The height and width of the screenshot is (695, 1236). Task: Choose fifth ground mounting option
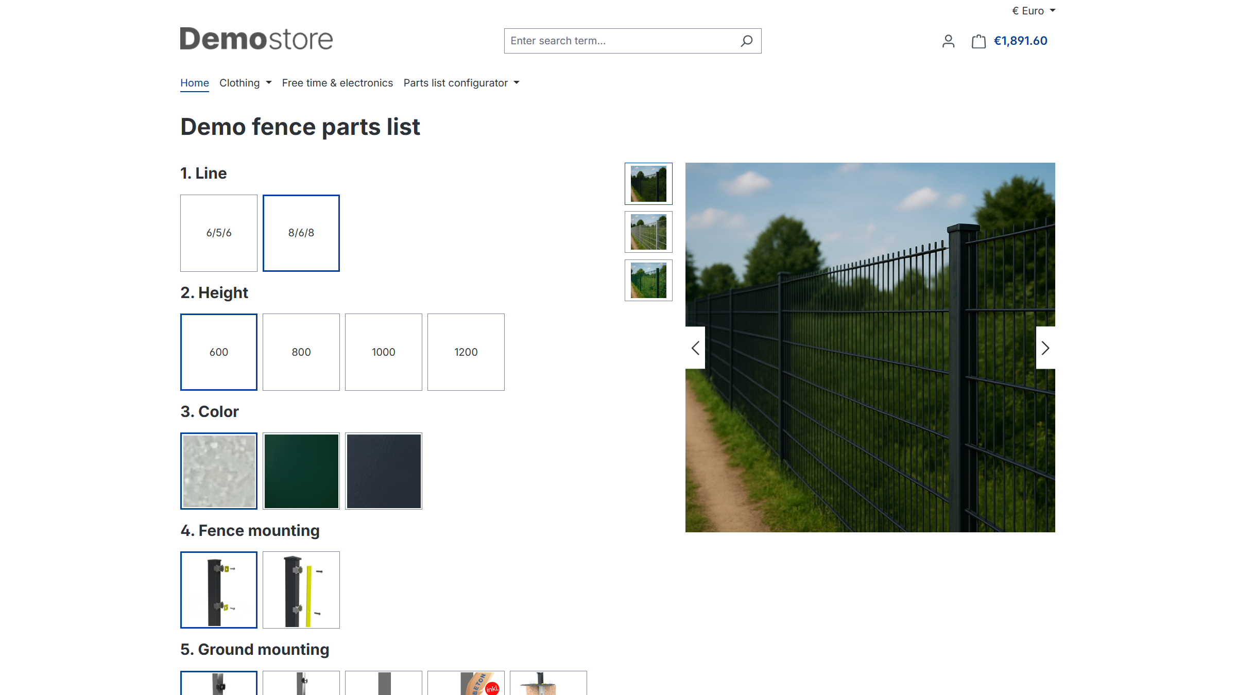coord(548,683)
